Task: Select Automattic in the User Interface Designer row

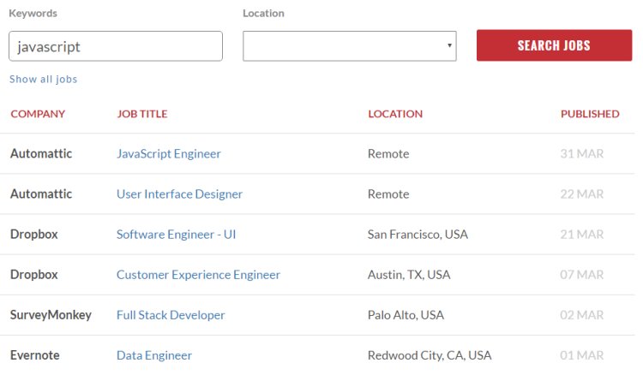Action: point(41,193)
